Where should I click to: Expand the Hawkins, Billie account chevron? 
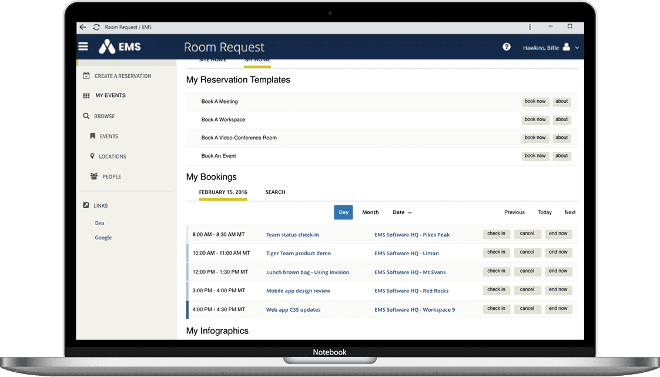pyautogui.click(x=577, y=48)
